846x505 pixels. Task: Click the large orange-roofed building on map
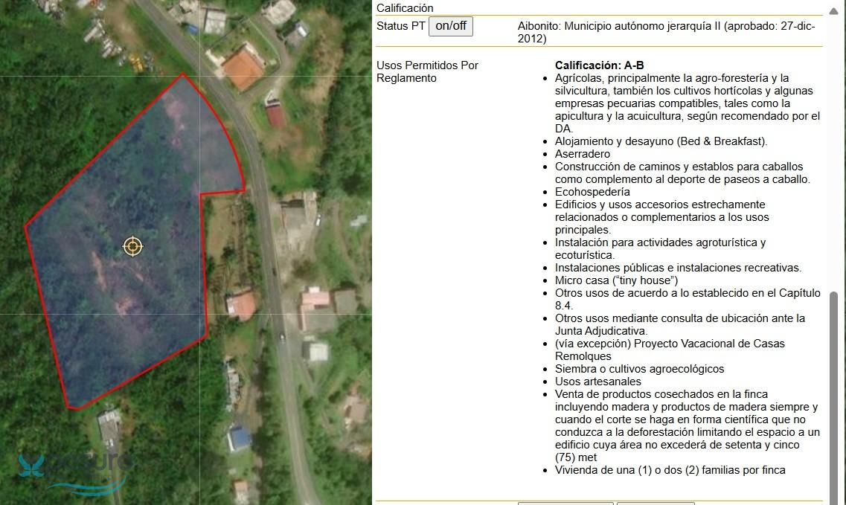tap(243, 68)
